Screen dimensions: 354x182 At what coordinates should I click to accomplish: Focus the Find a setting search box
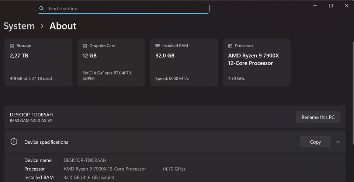point(125,8)
